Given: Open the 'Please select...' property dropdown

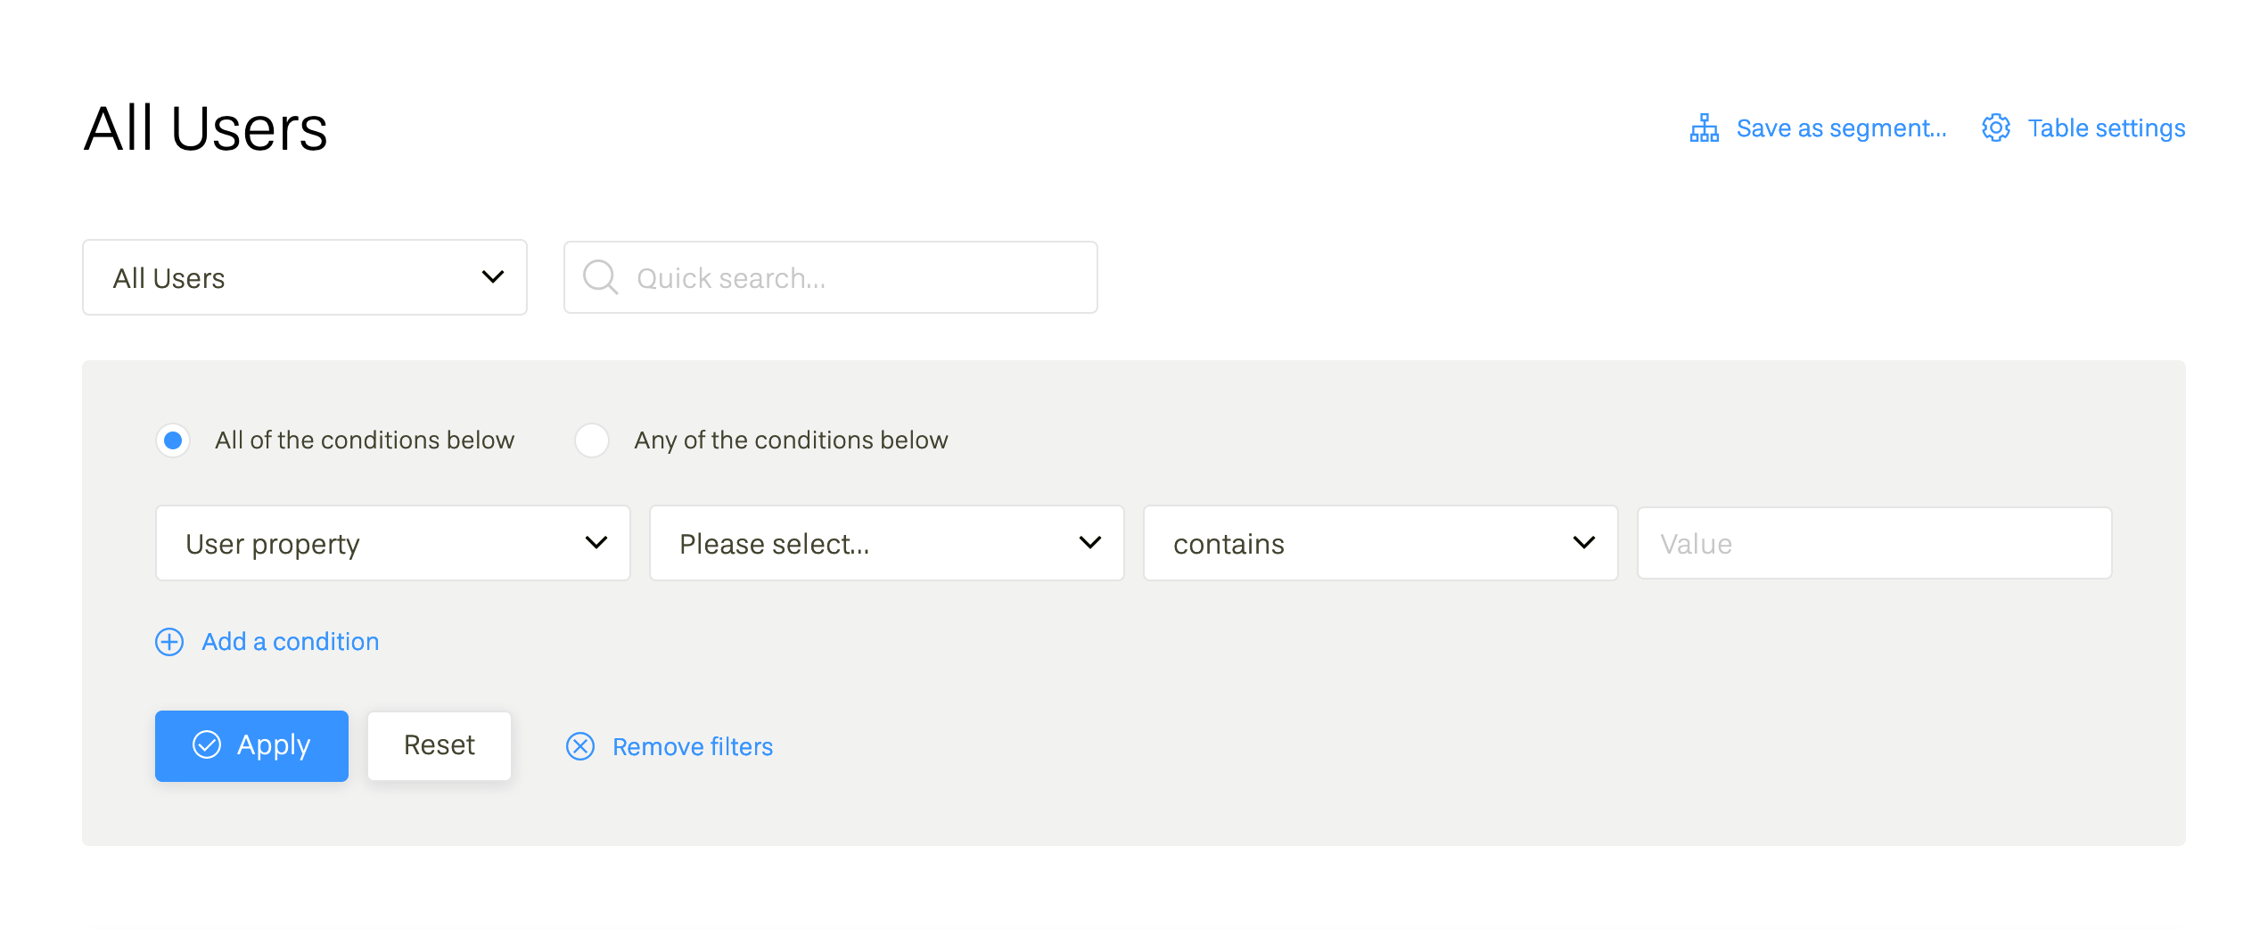Looking at the screenshot, I should (x=886, y=544).
